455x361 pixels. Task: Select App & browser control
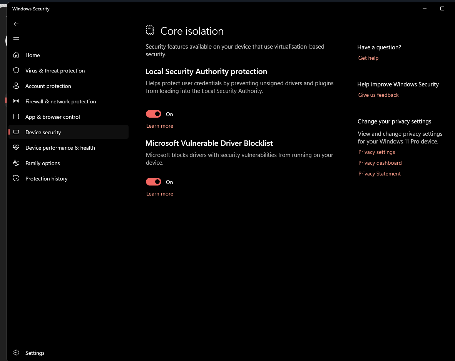tap(69, 116)
